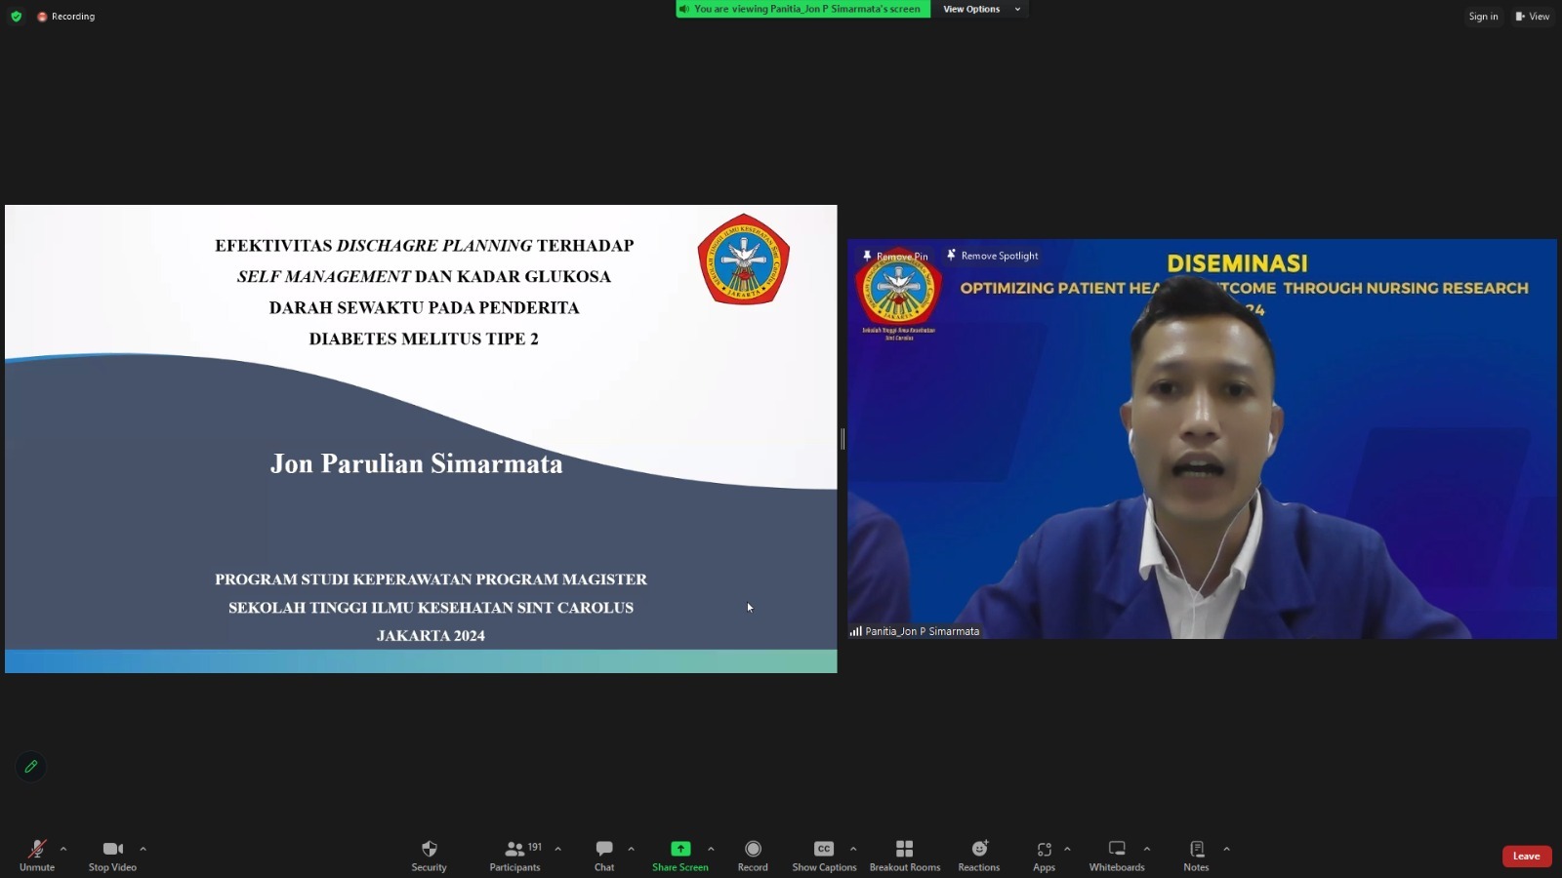Unmute the microphone
1562x878 pixels.
pos(37,850)
